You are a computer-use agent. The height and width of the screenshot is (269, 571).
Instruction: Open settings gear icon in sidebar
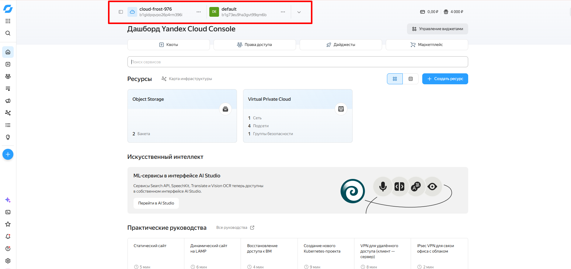tap(8, 261)
